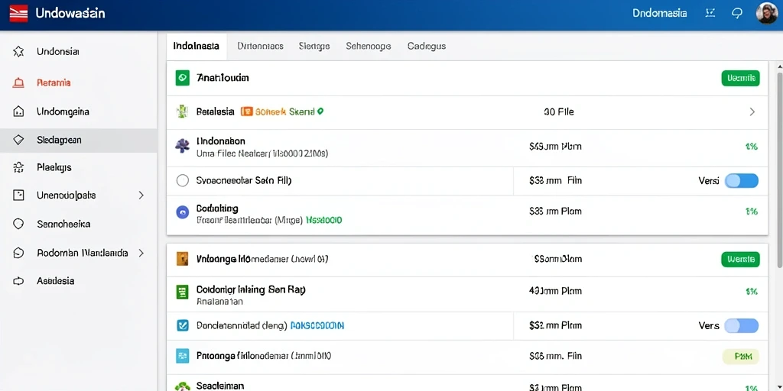Click the pale green button in Pntoonga row
The height and width of the screenshot is (391, 783).
point(740,357)
